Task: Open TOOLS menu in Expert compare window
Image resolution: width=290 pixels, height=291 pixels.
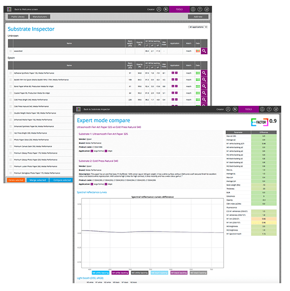Action: coord(249,109)
